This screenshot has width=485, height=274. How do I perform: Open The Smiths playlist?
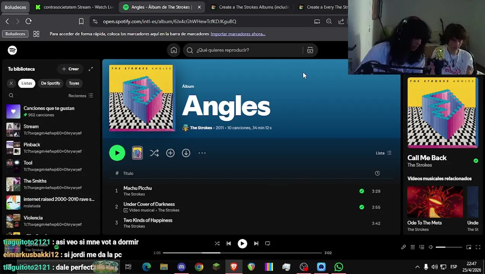pyautogui.click(x=50, y=184)
